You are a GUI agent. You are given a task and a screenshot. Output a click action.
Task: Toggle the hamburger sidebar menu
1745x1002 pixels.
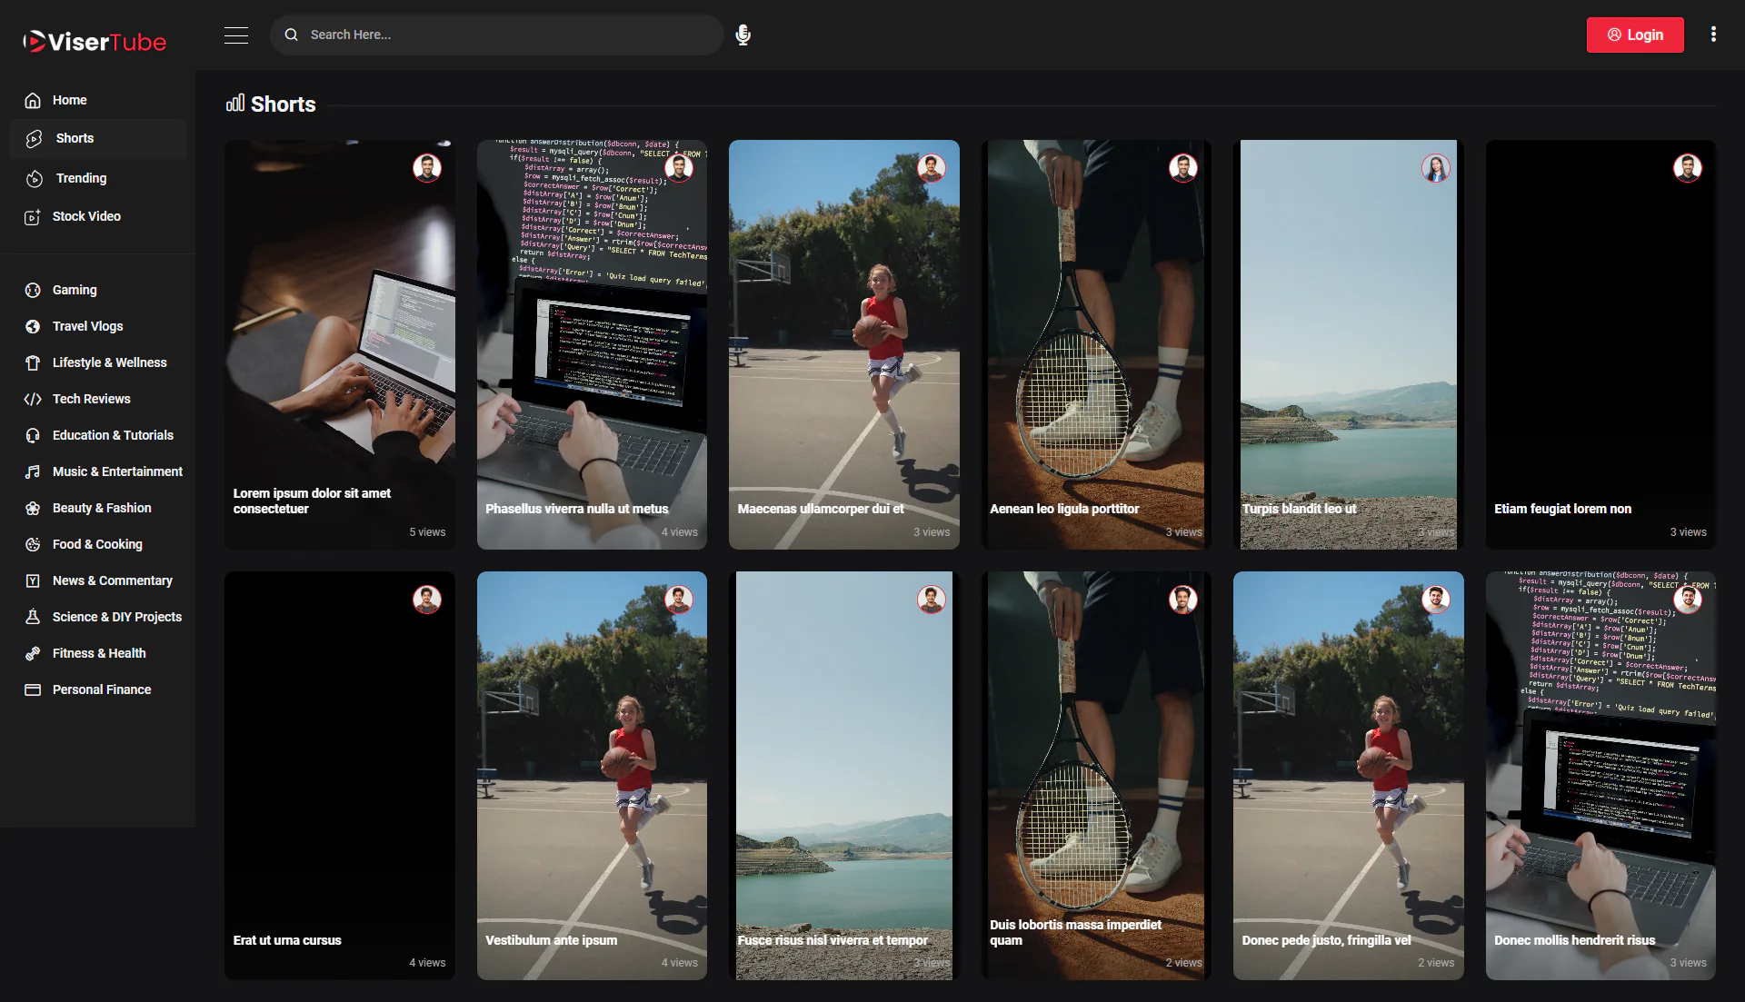236,35
